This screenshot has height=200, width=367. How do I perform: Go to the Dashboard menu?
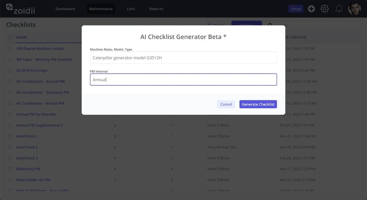(65, 9)
